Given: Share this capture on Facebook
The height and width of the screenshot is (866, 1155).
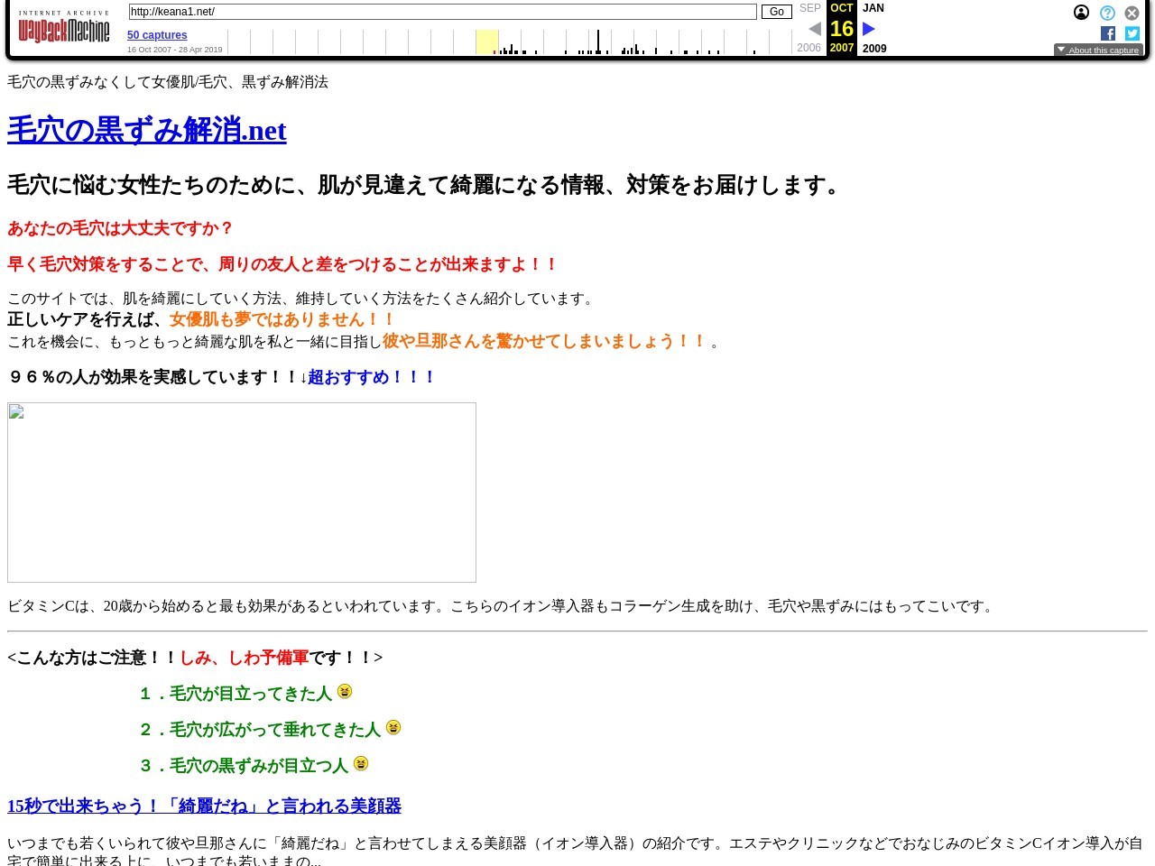Looking at the screenshot, I should click(1108, 33).
